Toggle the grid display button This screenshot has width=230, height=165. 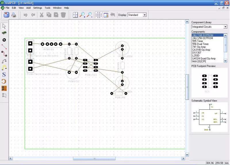99,15
